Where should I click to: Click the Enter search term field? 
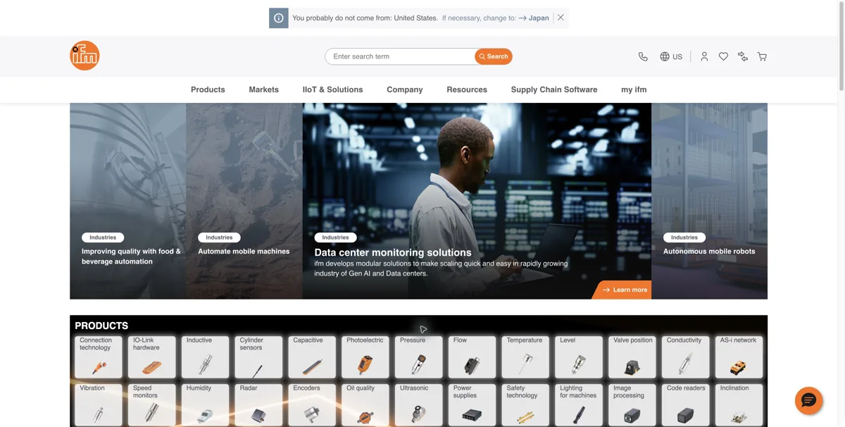pos(400,56)
